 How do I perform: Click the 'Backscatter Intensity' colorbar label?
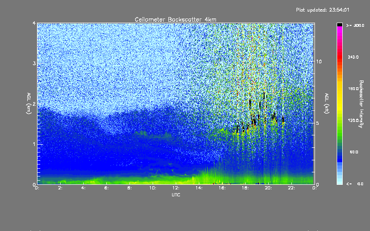click(x=361, y=104)
